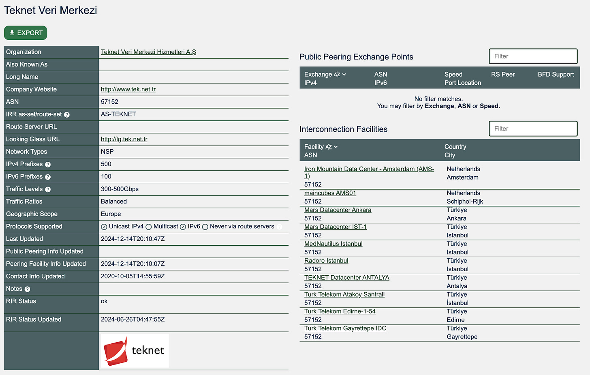Select the 300-500Gbps traffic level value
This screenshot has height=375, width=590.
120,189
